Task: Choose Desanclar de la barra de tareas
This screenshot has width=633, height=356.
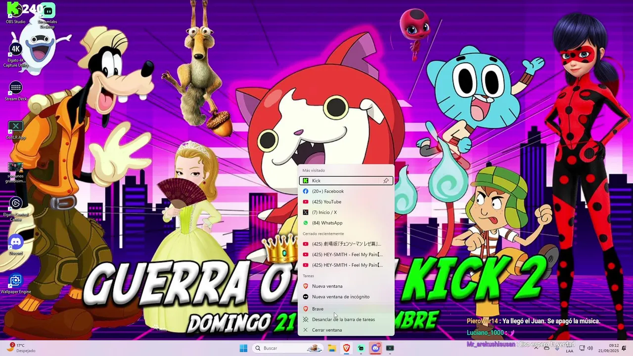Action: pyautogui.click(x=346, y=319)
